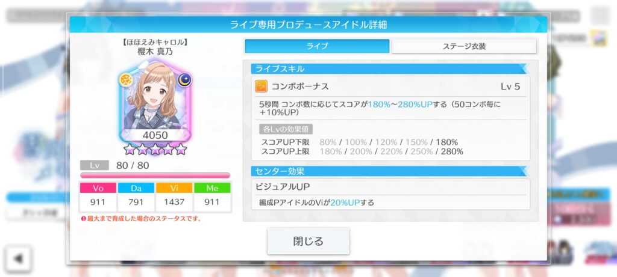Open the ステージ衣装 tab
This screenshot has width=617, height=277.
click(x=464, y=46)
